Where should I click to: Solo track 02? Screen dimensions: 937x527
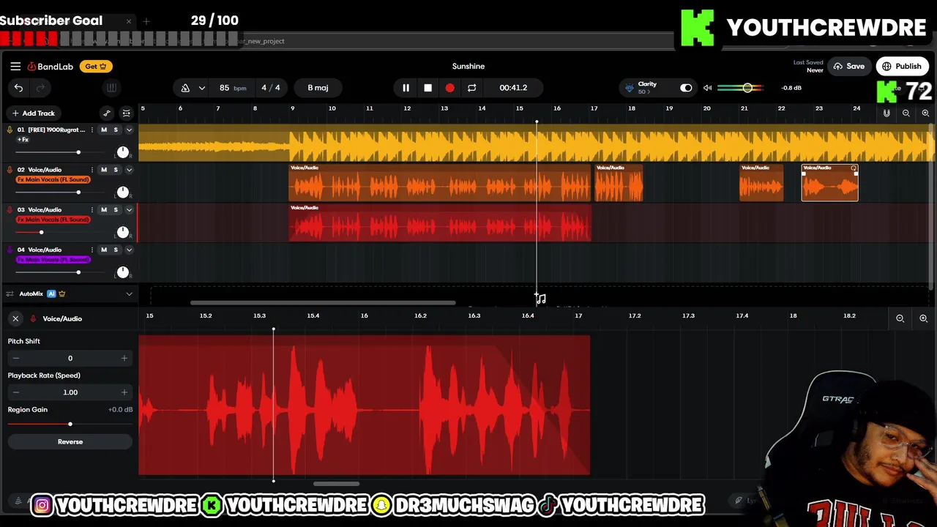(x=115, y=170)
